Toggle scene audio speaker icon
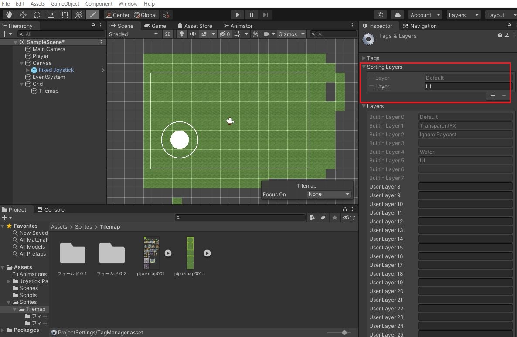This screenshot has height=337, width=517. pos(193,34)
